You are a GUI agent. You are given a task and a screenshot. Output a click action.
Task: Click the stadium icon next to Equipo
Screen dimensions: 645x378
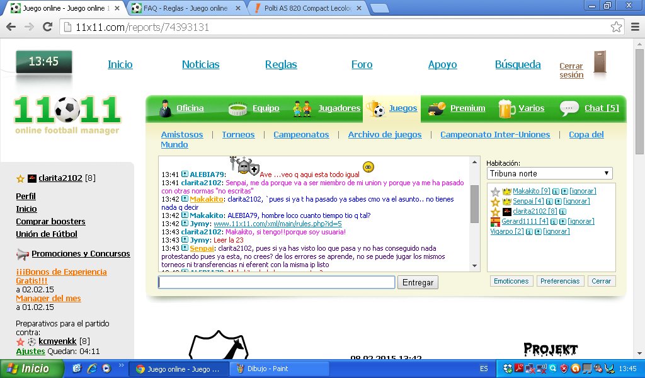coord(238,108)
